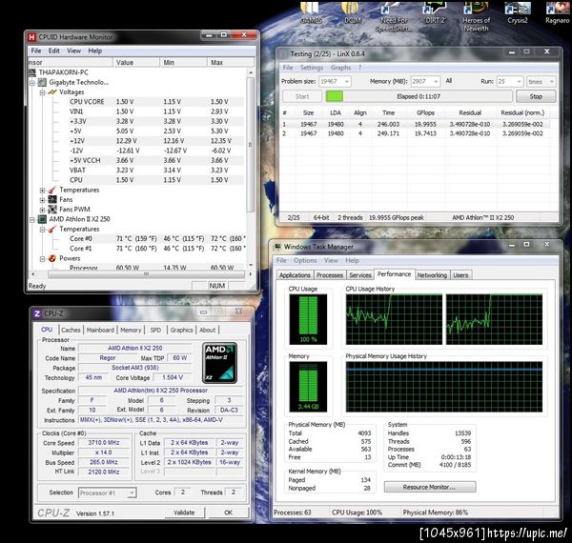The height and width of the screenshot is (543, 572).
Task: Switch to the CPU-Z SPD tab
Action: [x=155, y=330]
